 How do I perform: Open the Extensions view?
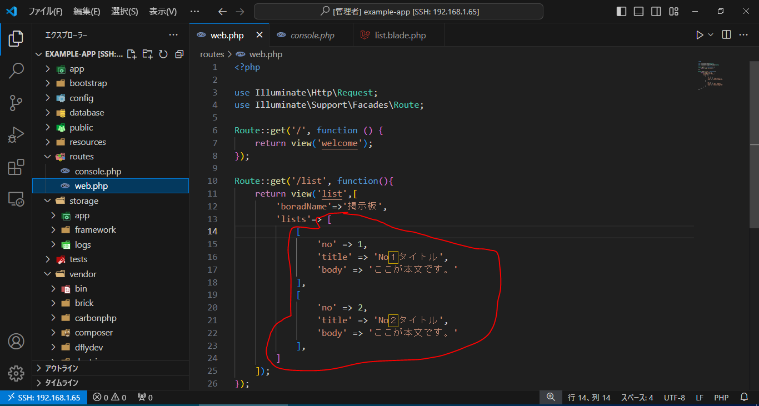(16, 167)
